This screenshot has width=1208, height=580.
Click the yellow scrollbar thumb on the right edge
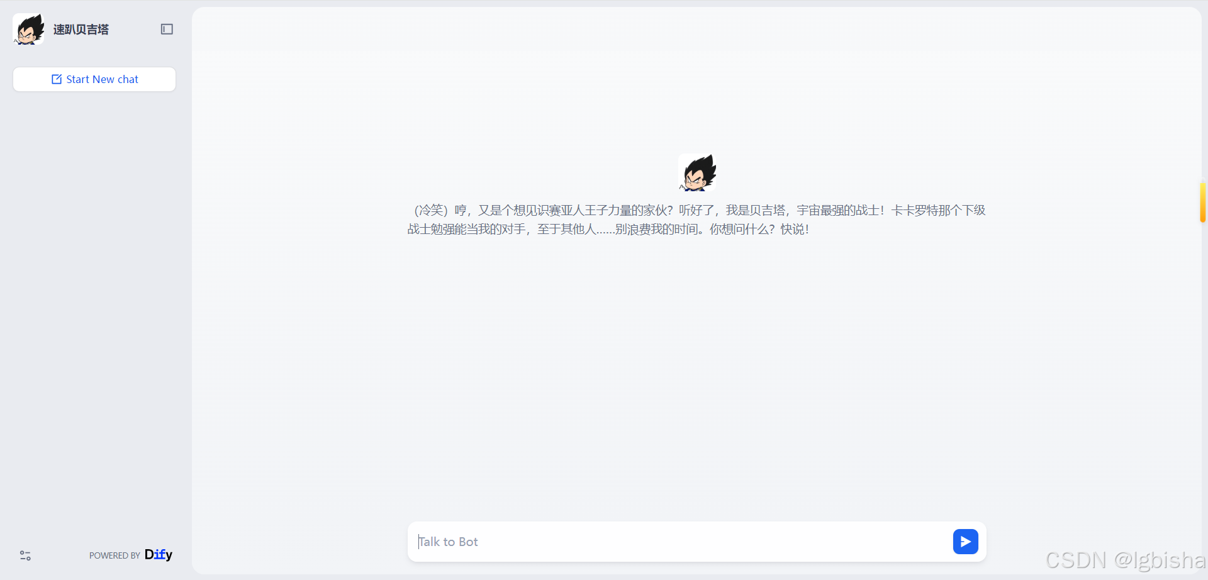[1202, 203]
